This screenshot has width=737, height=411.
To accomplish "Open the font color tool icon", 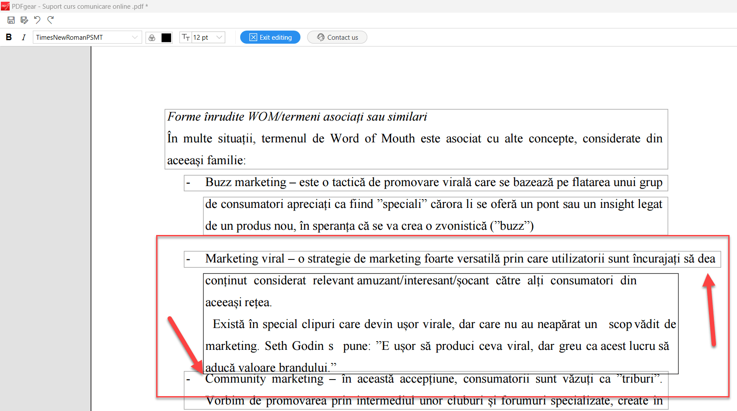I will click(151, 38).
